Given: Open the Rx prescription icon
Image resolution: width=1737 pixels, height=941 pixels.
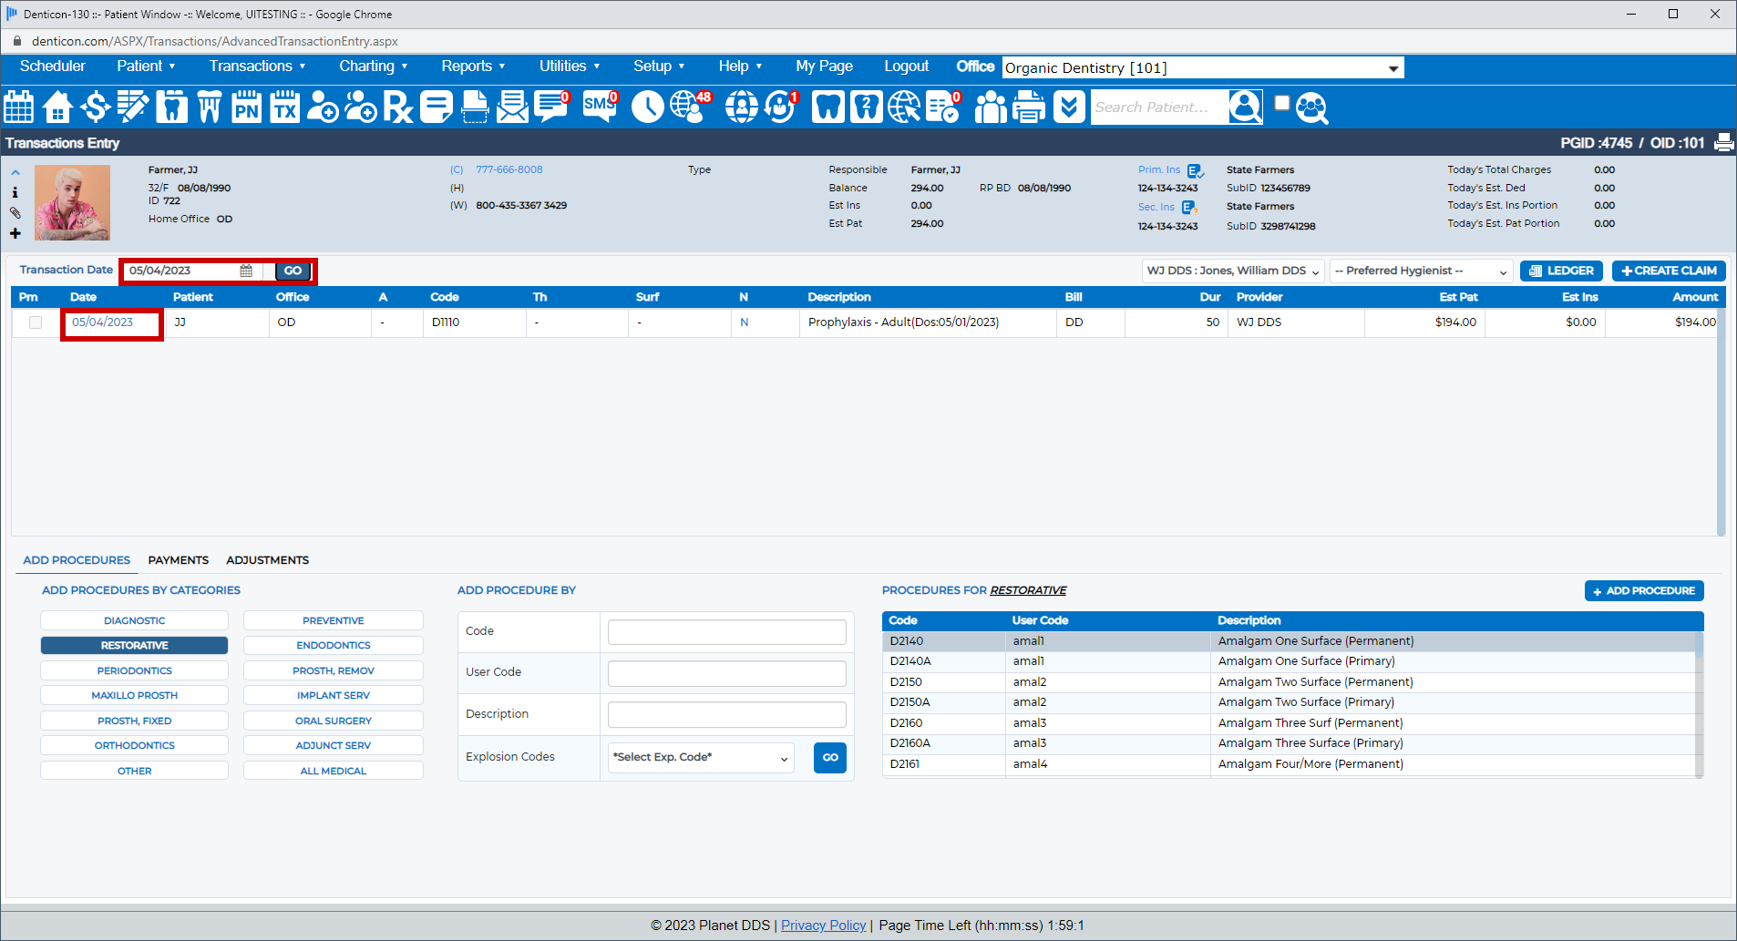Looking at the screenshot, I should tap(397, 107).
